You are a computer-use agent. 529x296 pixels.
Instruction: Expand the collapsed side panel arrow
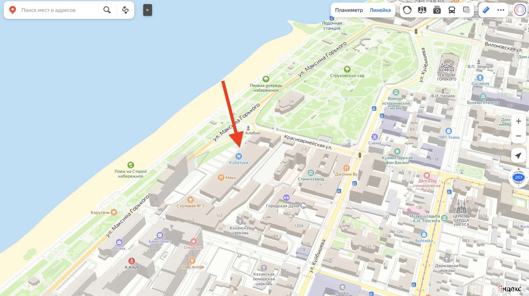147,10
